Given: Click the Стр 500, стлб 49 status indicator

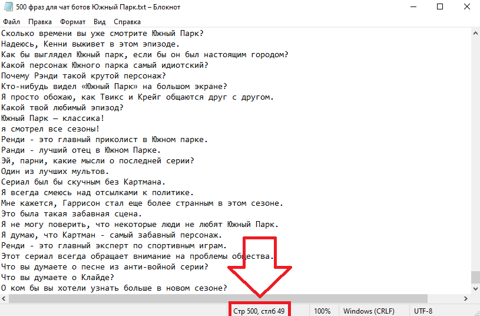Looking at the screenshot, I should point(259,311).
